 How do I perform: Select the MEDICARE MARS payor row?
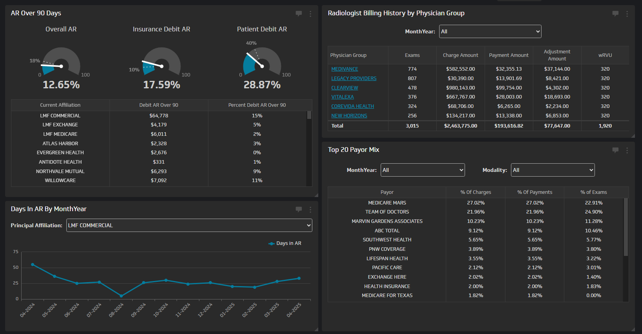[476, 203]
